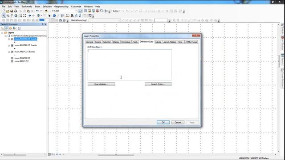This screenshot has height=160, width=285.
Task: Switch to the HTML Popup tab
Action: coord(191,42)
